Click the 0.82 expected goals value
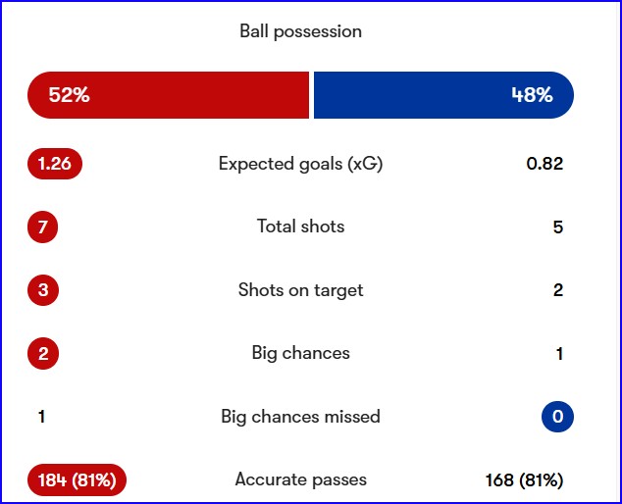The height and width of the screenshot is (504, 622). pos(544,164)
